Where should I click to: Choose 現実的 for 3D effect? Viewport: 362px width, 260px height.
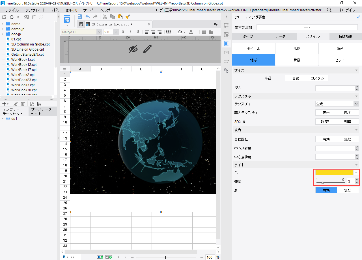point(326,122)
